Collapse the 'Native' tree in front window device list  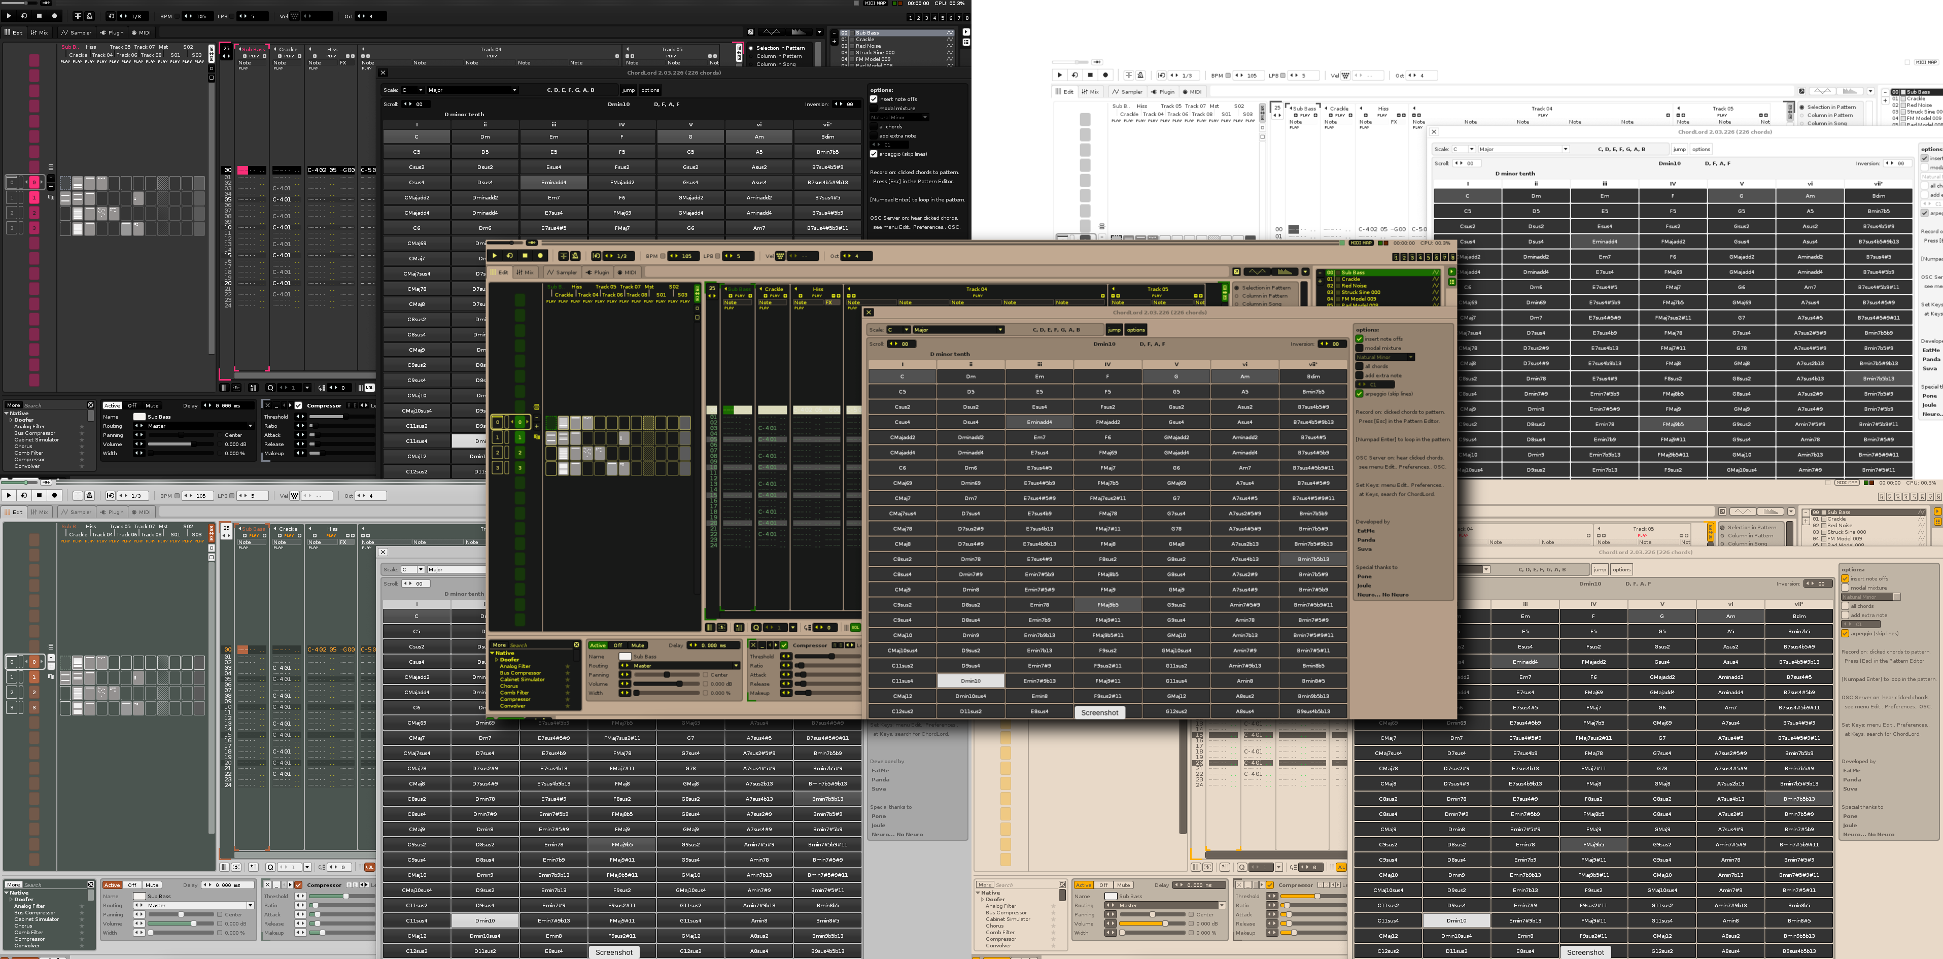[x=493, y=653]
